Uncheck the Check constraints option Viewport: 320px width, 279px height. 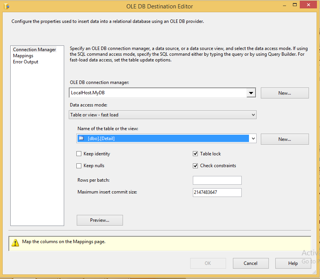[x=195, y=166]
